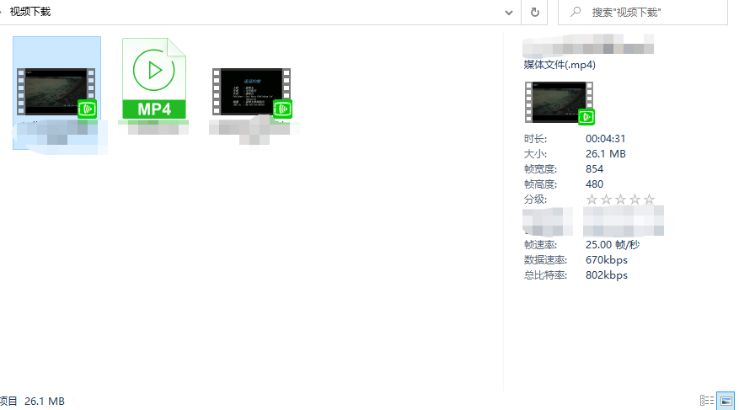Click the 帧宽度: label

click(x=540, y=169)
